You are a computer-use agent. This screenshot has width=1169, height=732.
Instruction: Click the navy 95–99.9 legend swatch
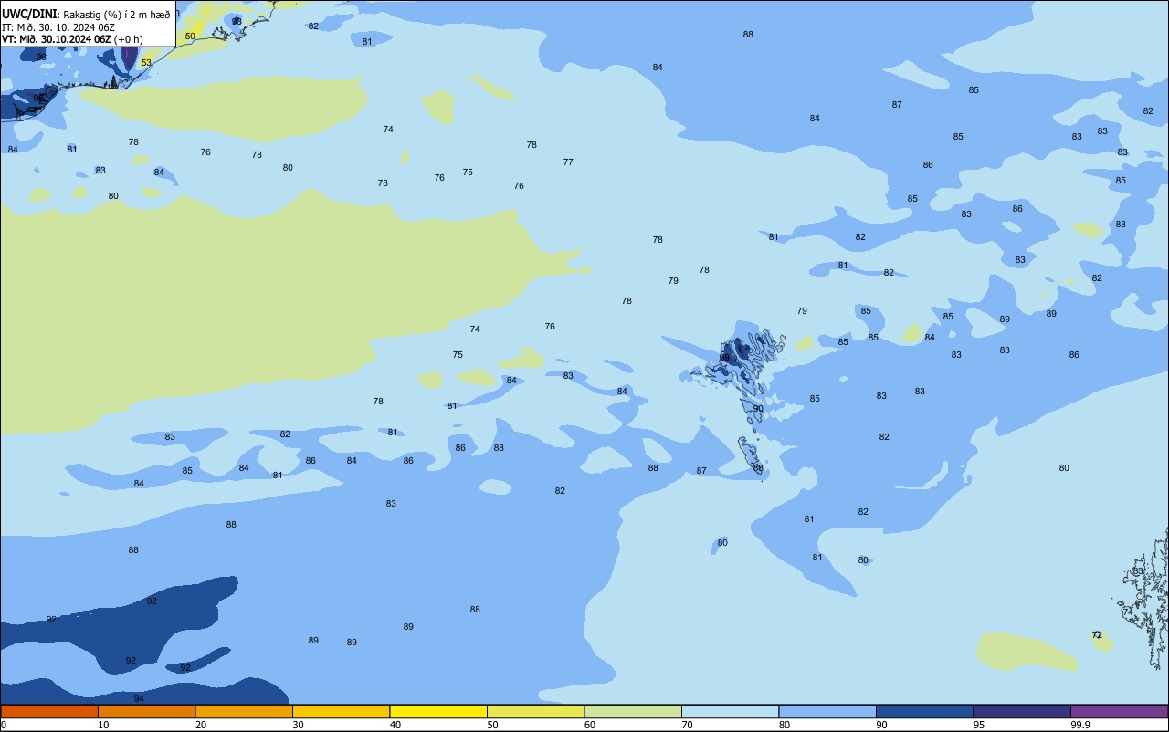1022,711
